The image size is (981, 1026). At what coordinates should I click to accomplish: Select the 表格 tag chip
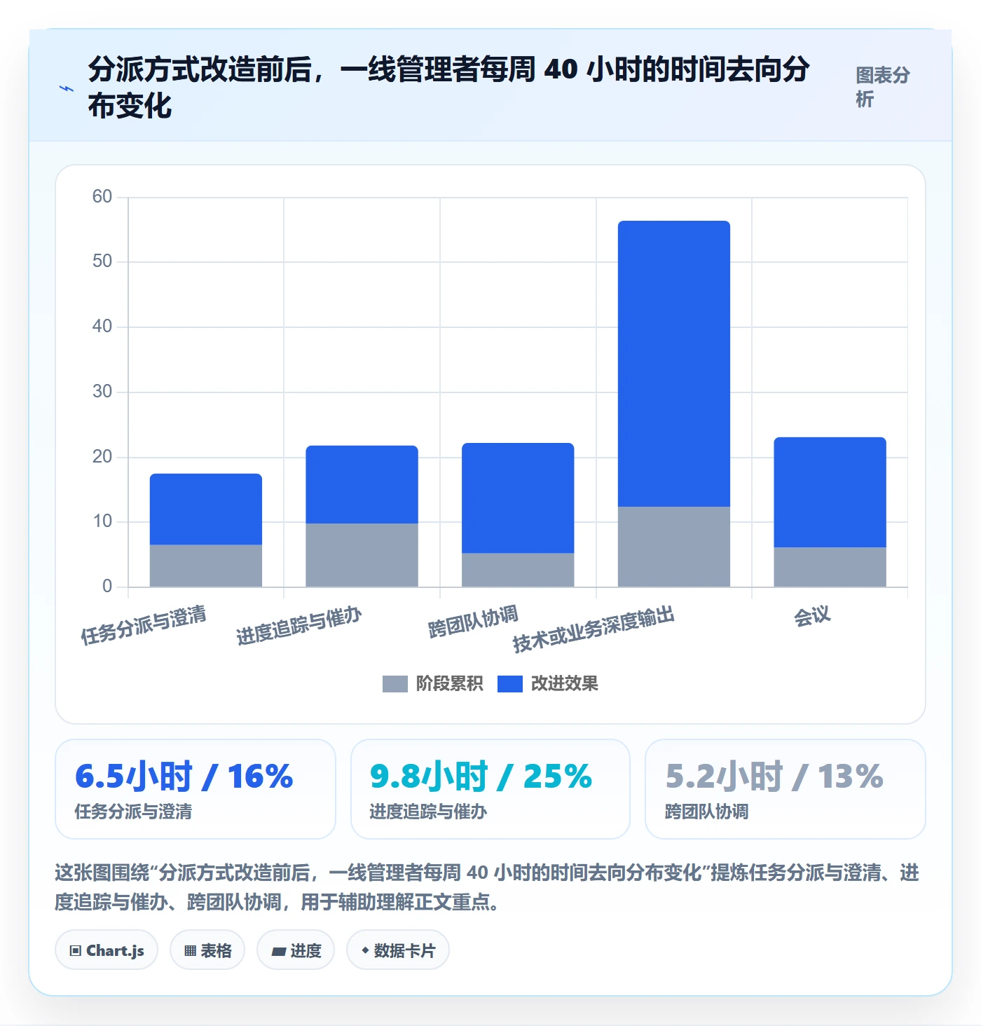[207, 950]
